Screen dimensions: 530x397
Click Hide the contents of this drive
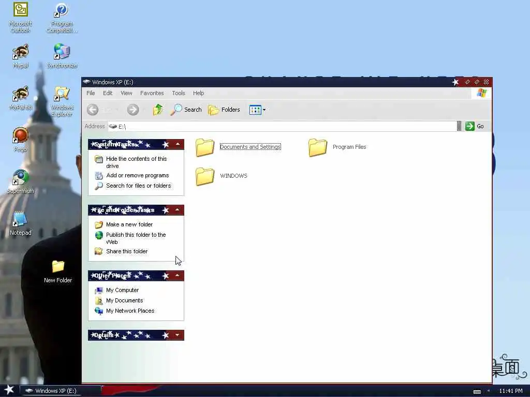pos(136,162)
